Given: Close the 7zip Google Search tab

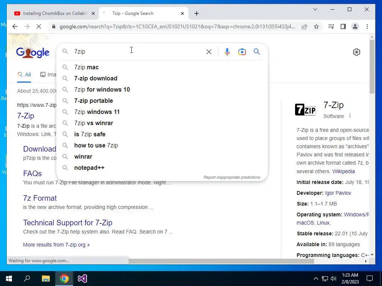Looking at the screenshot, I should (x=182, y=13).
